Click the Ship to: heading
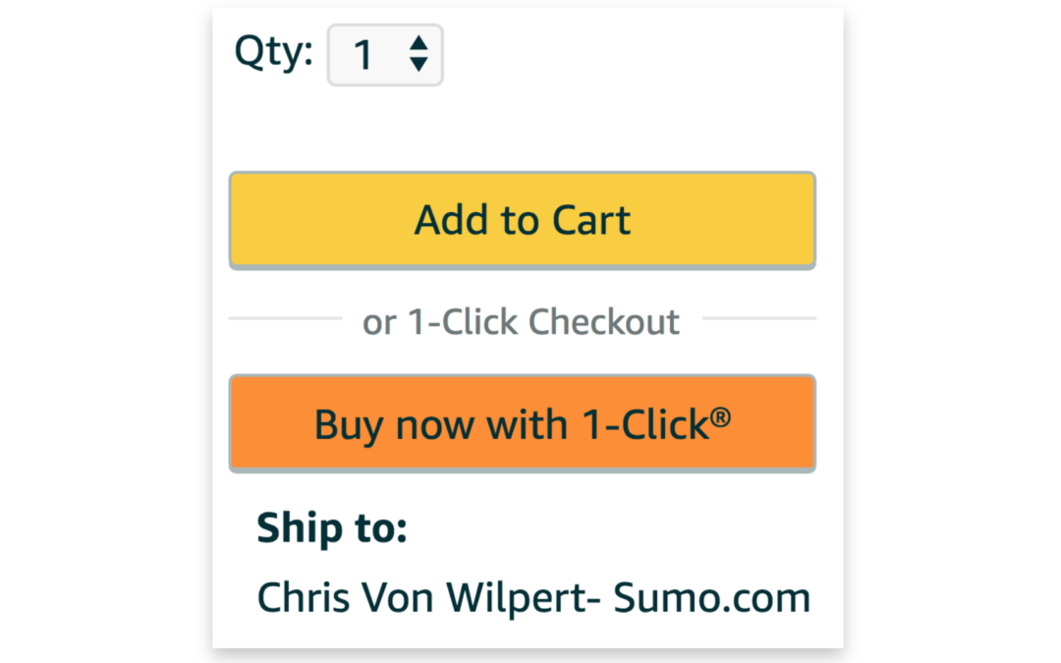This screenshot has height=663, width=1061. [x=331, y=528]
